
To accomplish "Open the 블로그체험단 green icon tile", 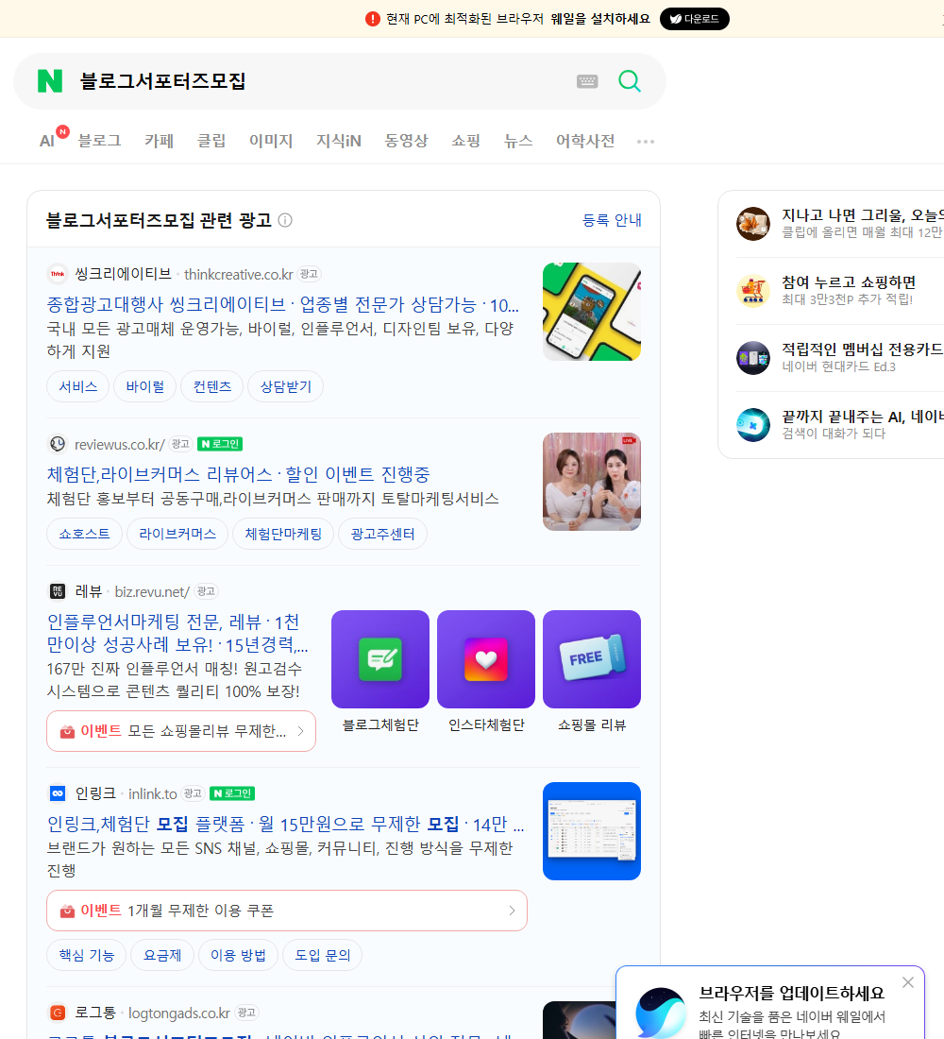I will pyautogui.click(x=380, y=659).
